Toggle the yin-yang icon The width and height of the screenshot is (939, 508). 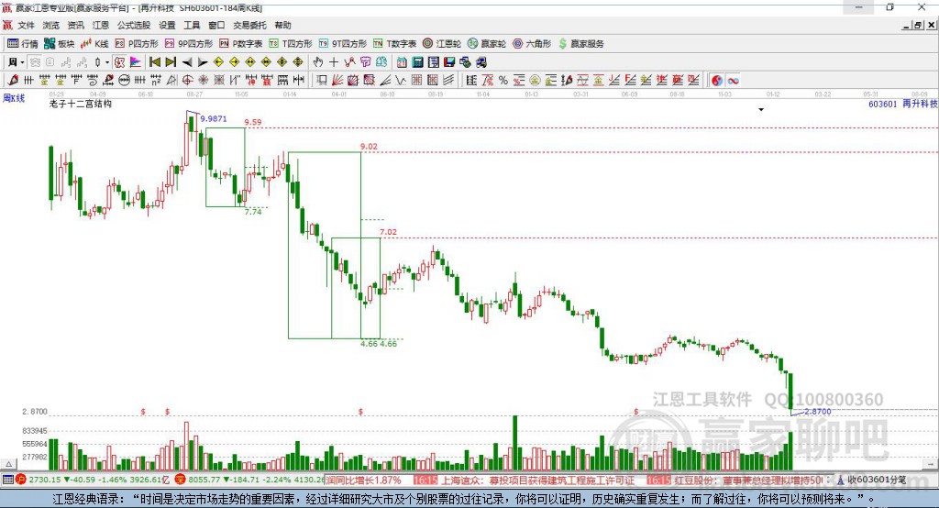click(x=717, y=81)
